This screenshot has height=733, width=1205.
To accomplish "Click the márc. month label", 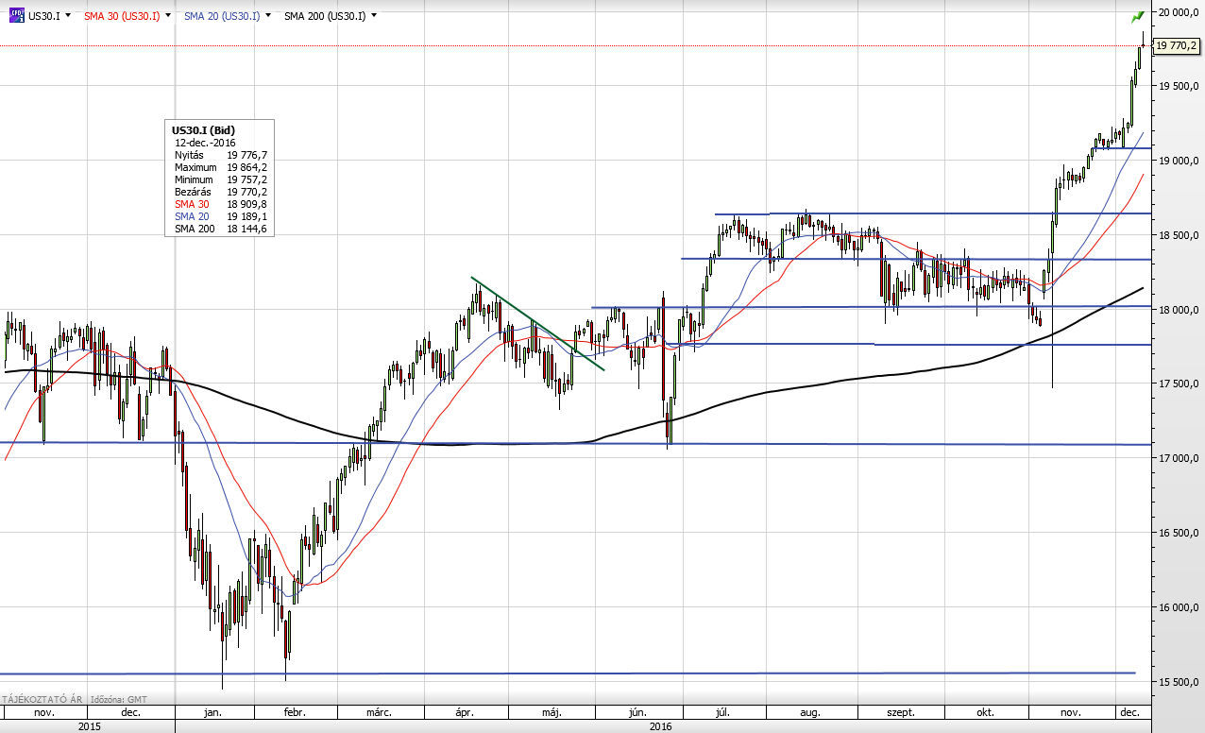I will tap(378, 712).
